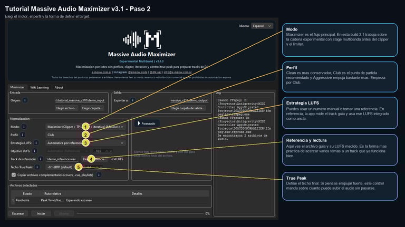Click 'Experimental Multiband | v3.1.0' version text

[x=141, y=61]
